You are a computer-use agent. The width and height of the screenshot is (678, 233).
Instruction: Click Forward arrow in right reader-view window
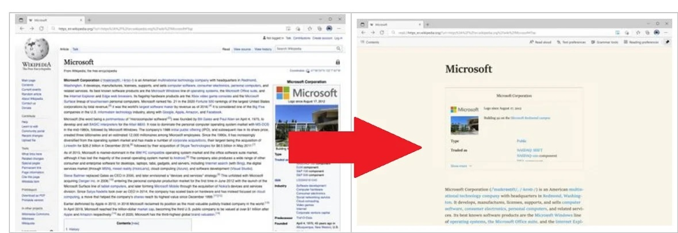coord(373,32)
